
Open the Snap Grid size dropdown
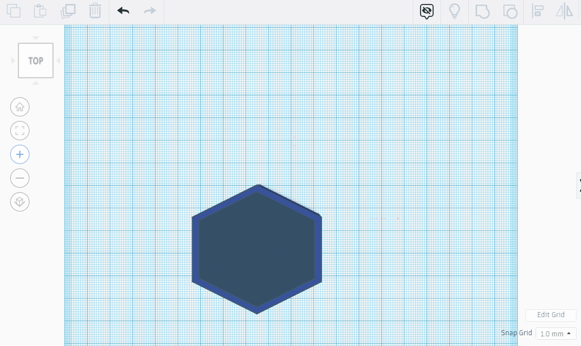tap(555, 334)
